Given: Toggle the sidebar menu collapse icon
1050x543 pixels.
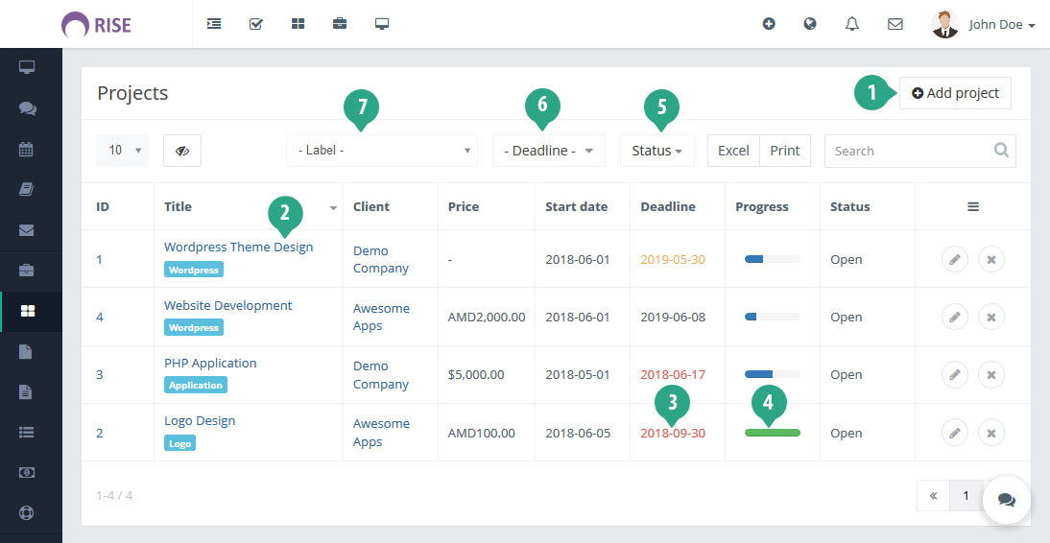Looking at the screenshot, I should [x=214, y=24].
